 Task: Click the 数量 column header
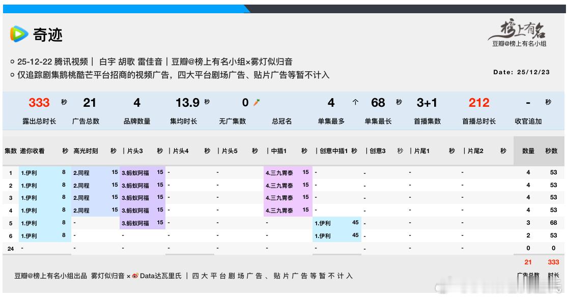point(528,151)
